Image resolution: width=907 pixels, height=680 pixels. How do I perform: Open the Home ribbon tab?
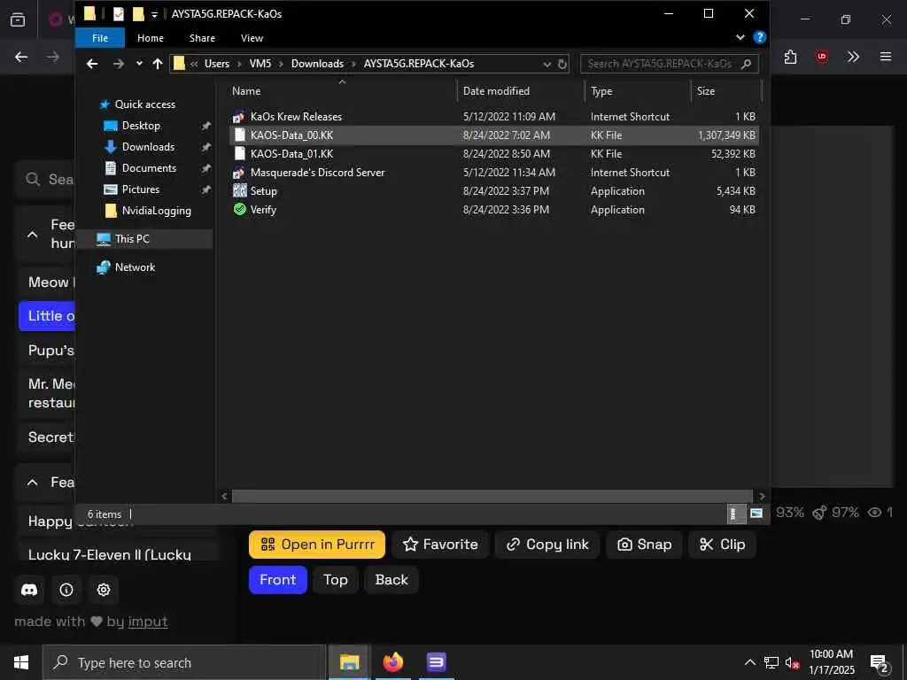click(151, 37)
